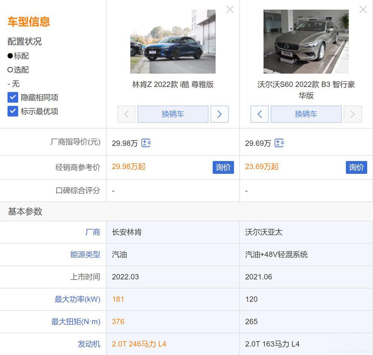Click the 询价 inquiry button for 沃尔沃S60
373x355 pixels.
coord(356,168)
